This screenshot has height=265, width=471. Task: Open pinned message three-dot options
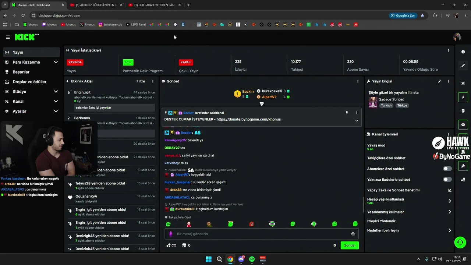pyautogui.click(x=357, y=113)
